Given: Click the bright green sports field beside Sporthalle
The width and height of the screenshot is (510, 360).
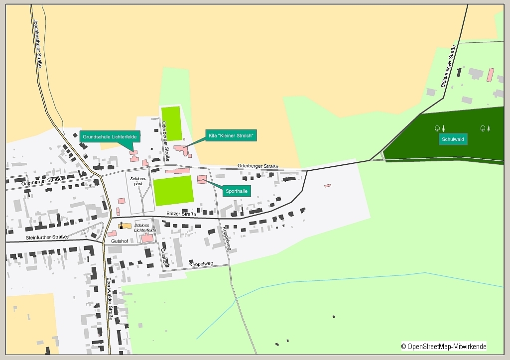Looking at the screenshot, I should tap(173, 191).
